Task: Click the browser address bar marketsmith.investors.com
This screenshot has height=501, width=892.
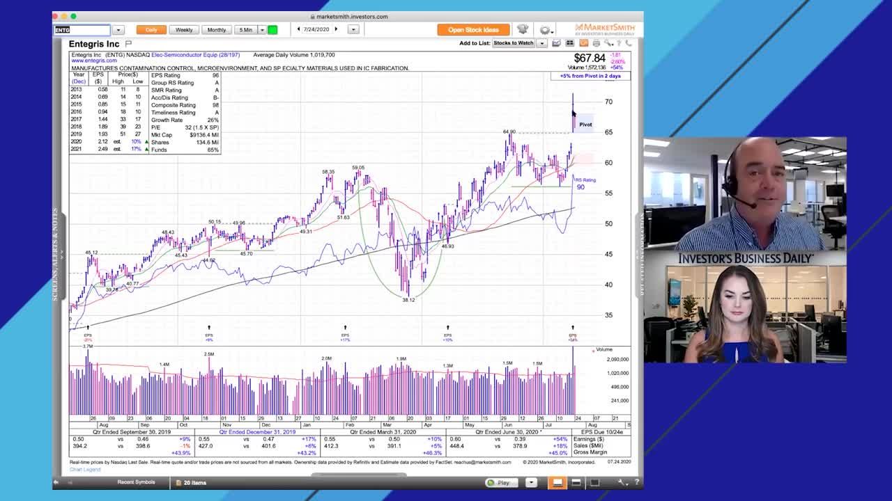Action: [348, 17]
